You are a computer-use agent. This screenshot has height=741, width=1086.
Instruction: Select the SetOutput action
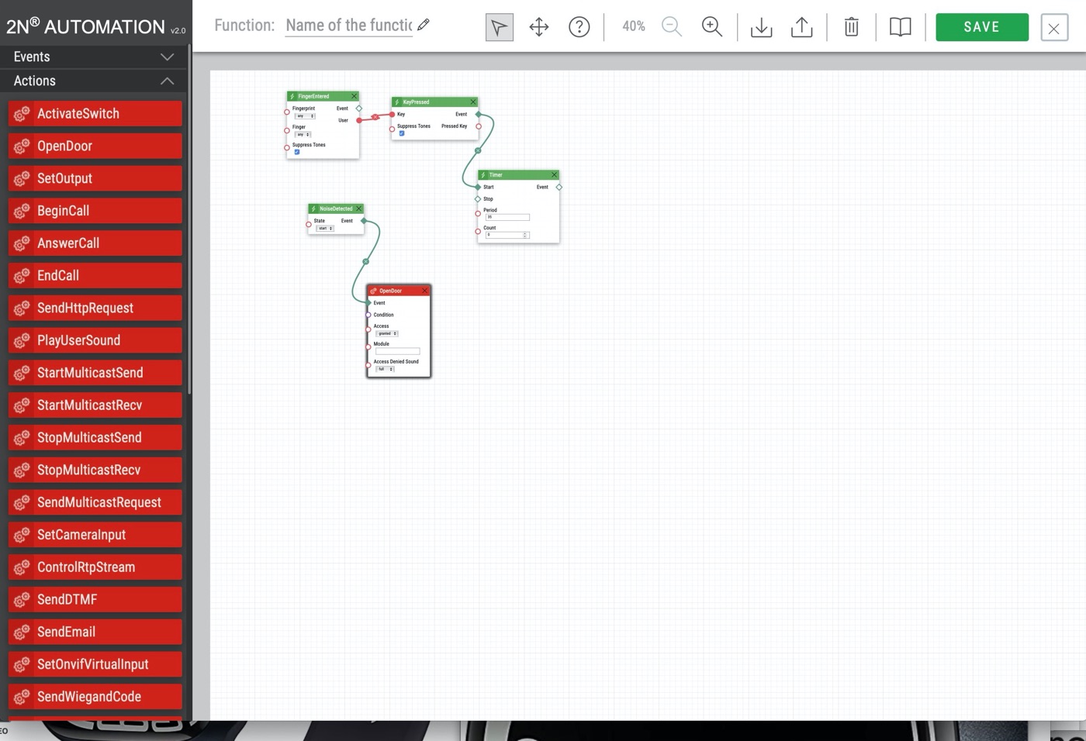(x=95, y=179)
